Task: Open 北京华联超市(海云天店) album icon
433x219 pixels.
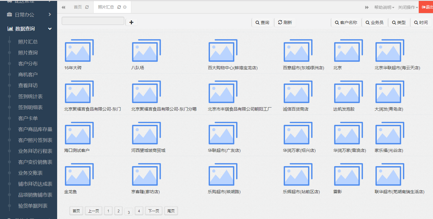Action: coord(390,50)
